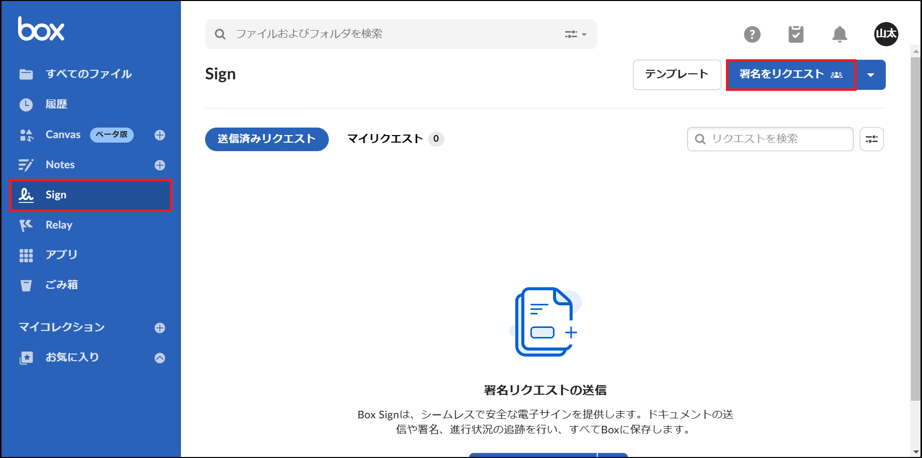Screen dimensions: 922x458
Task: Create a new Note with plus icon
Action: click(x=160, y=165)
